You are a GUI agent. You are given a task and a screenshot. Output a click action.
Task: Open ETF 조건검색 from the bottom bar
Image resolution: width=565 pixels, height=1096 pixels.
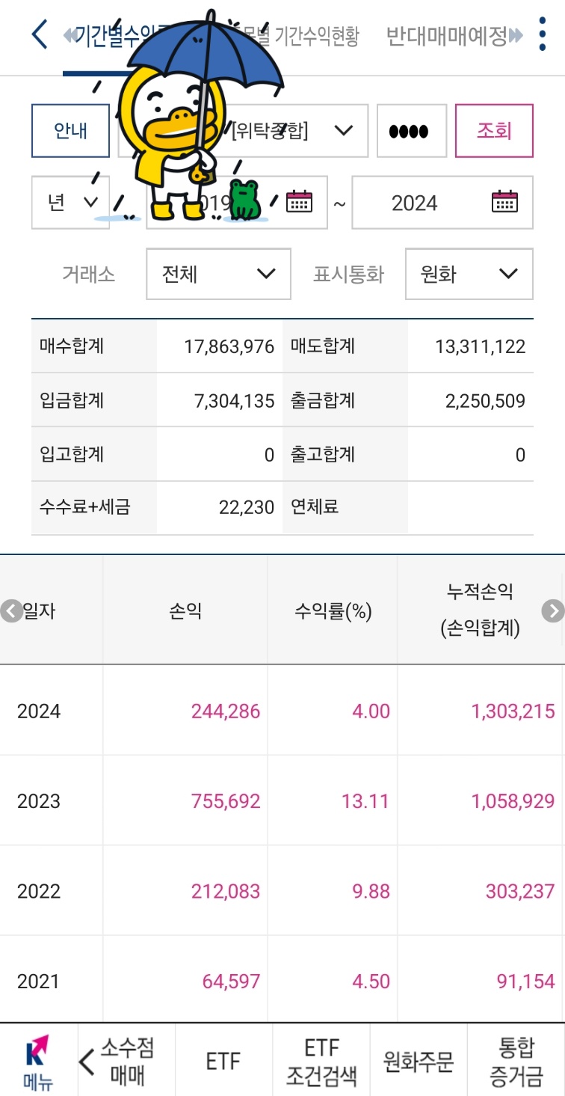pyautogui.click(x=323, y=1060)
